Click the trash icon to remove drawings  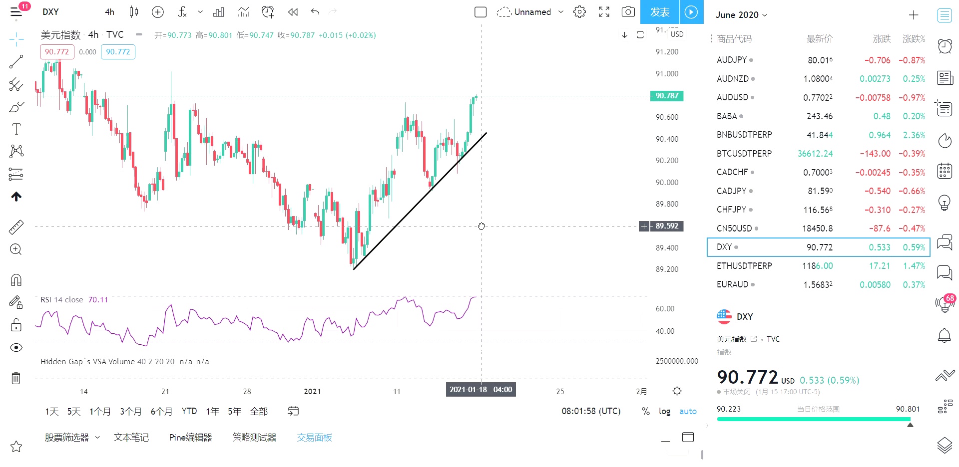pyautogui.click(x=16, y=378)
